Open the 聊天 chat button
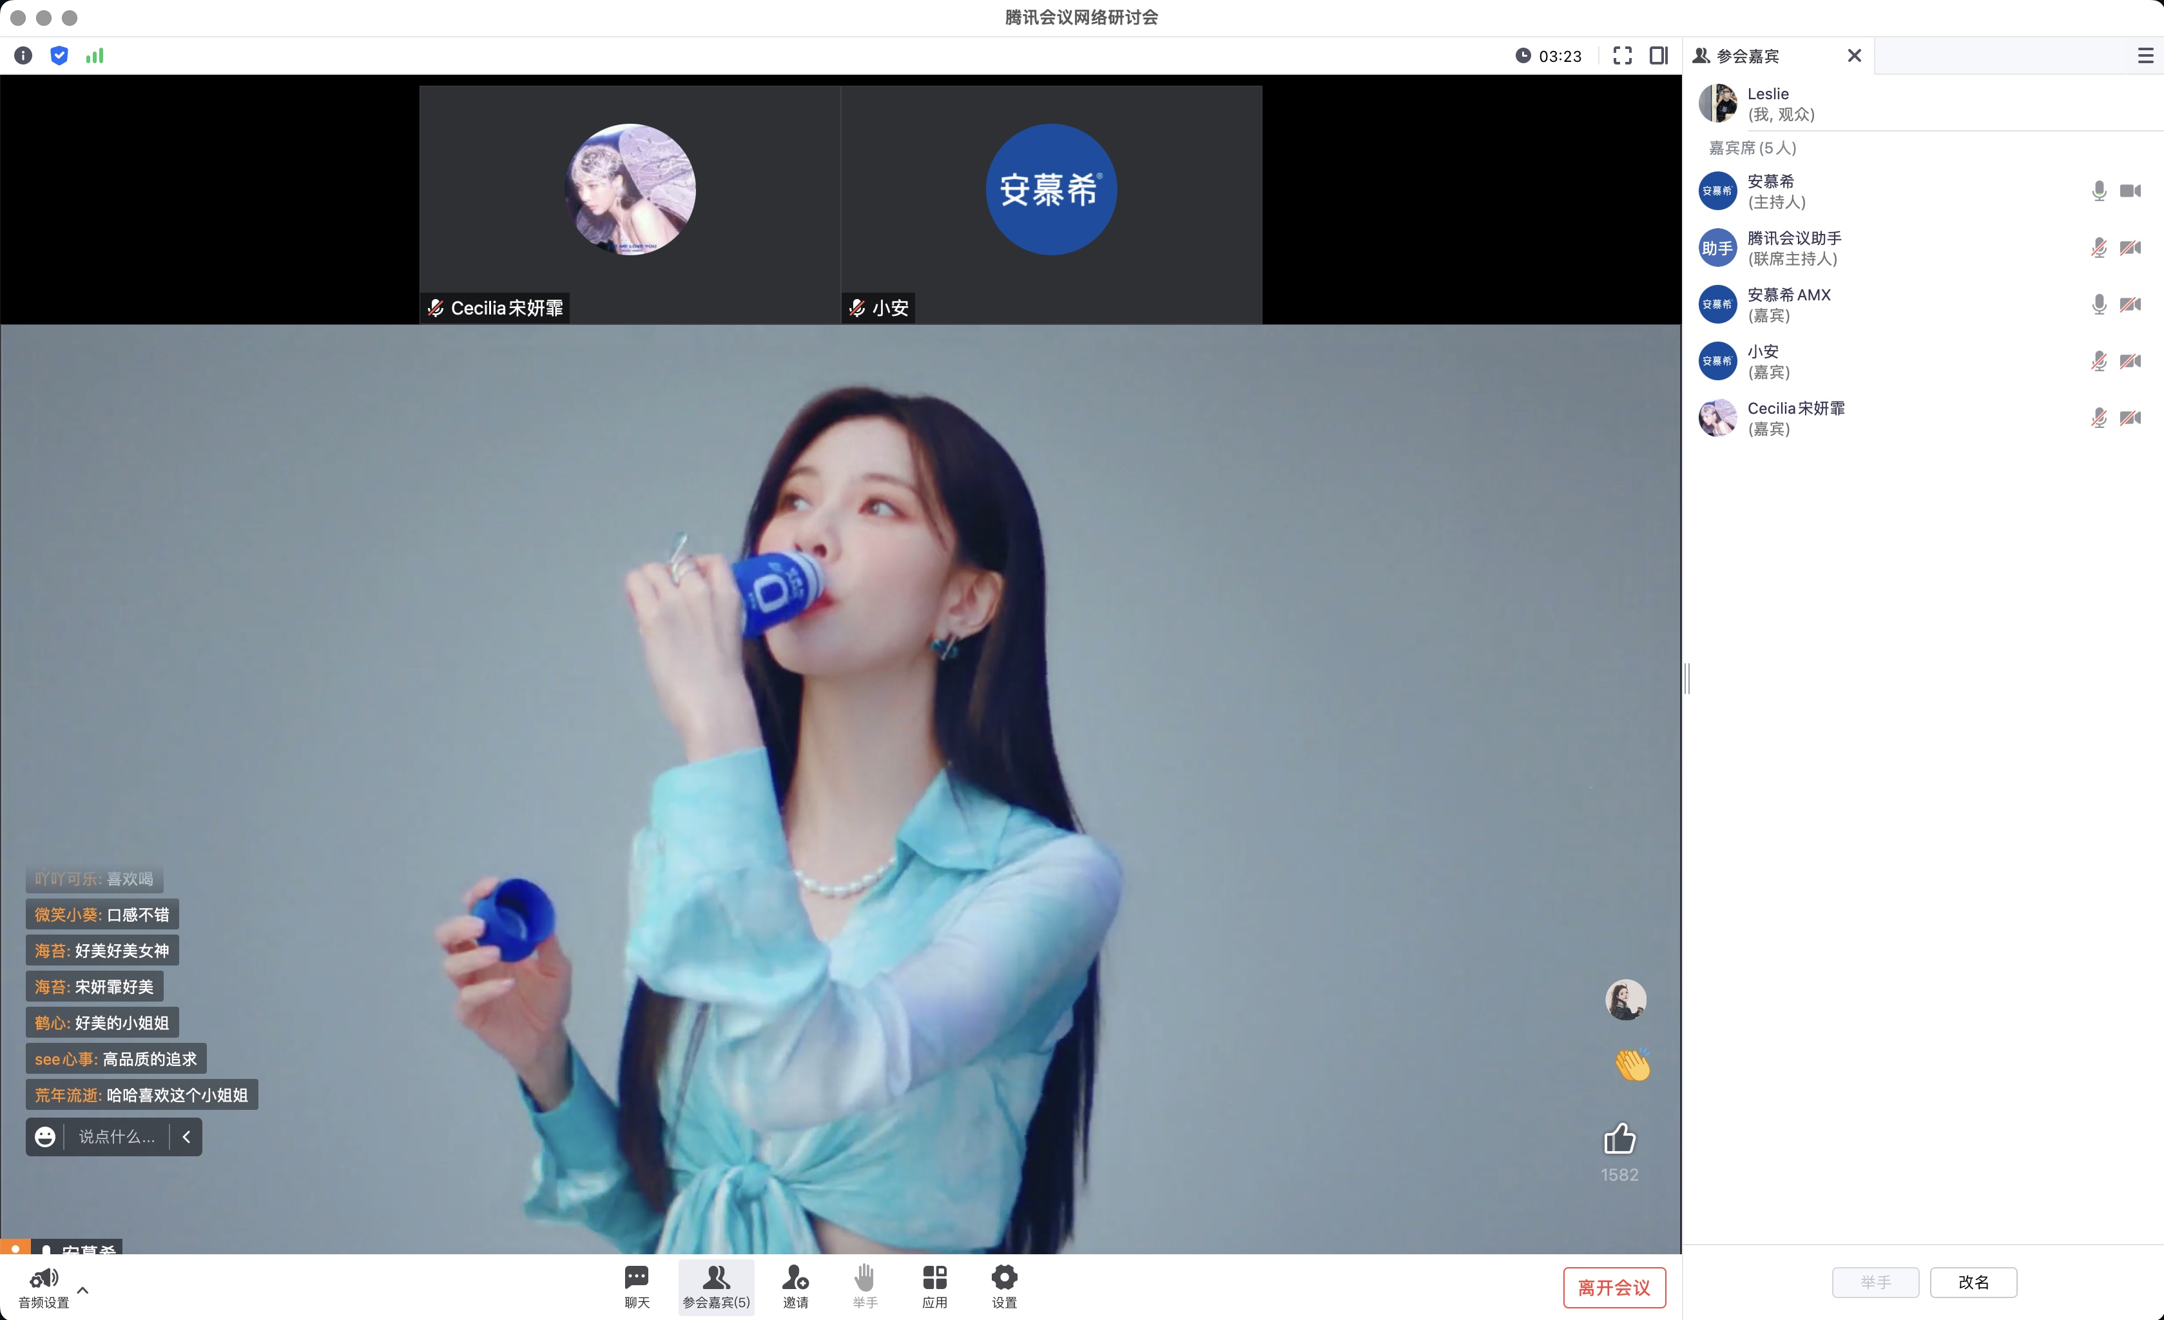2164x1320 pixels. tap(637, 1286)
